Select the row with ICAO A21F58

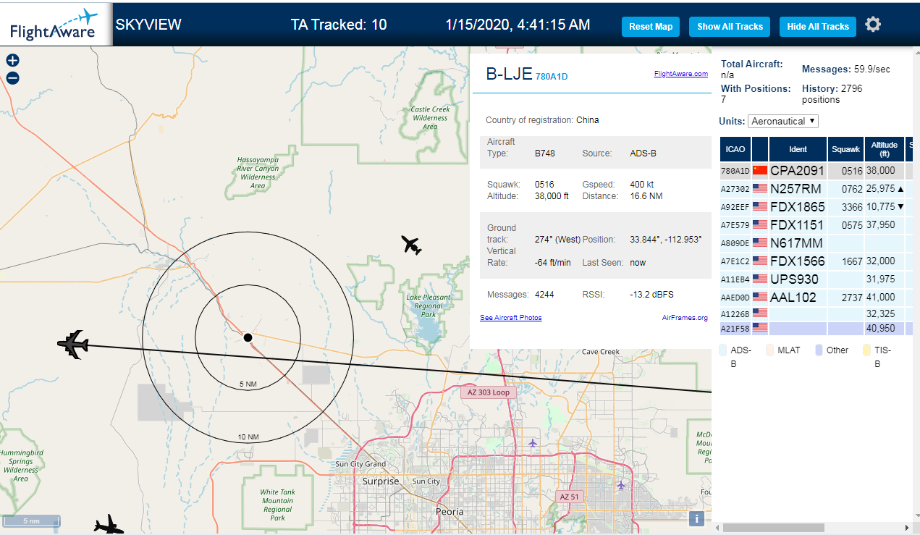[816, 328]
